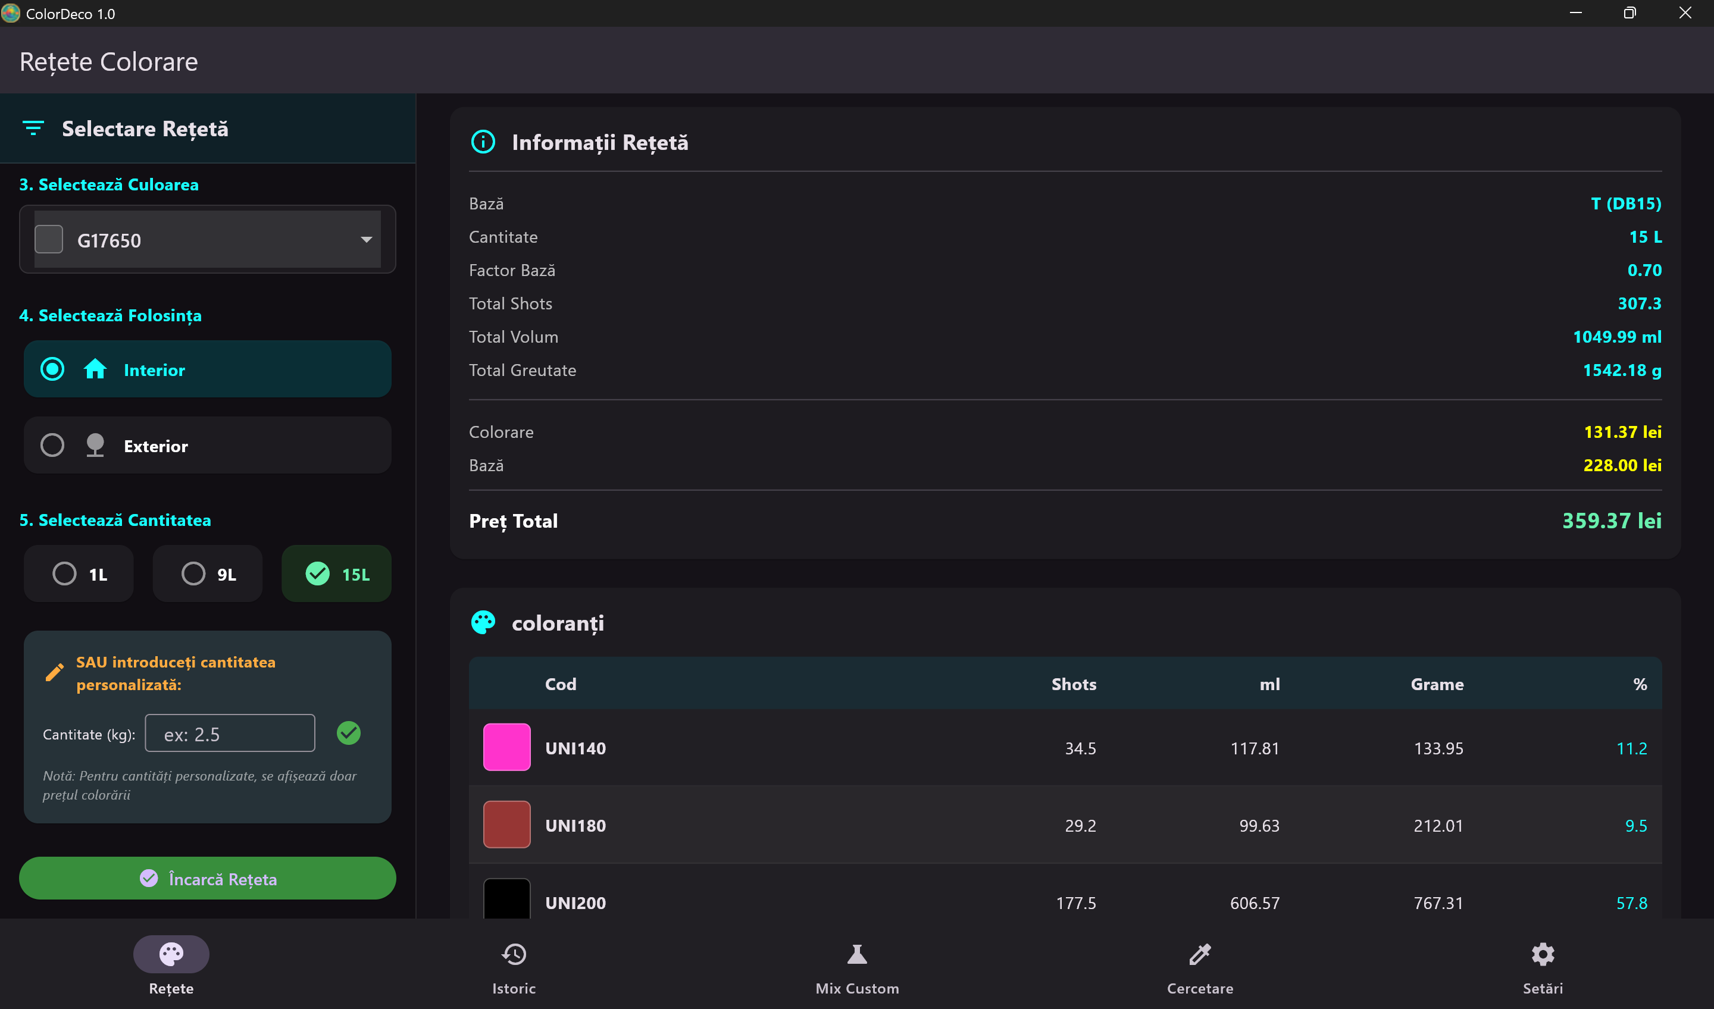Open the Istoric tab label
This screenshot has width=1714, height=1009.
tap(514, 988)
